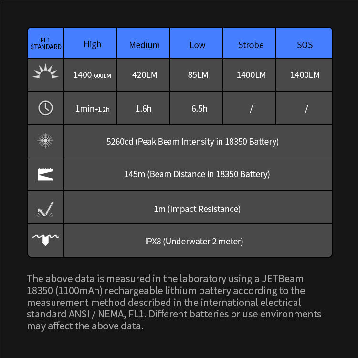Click the underwater waterproof icon
This screenshot has width=358, height=358.
tap(46, 240)
